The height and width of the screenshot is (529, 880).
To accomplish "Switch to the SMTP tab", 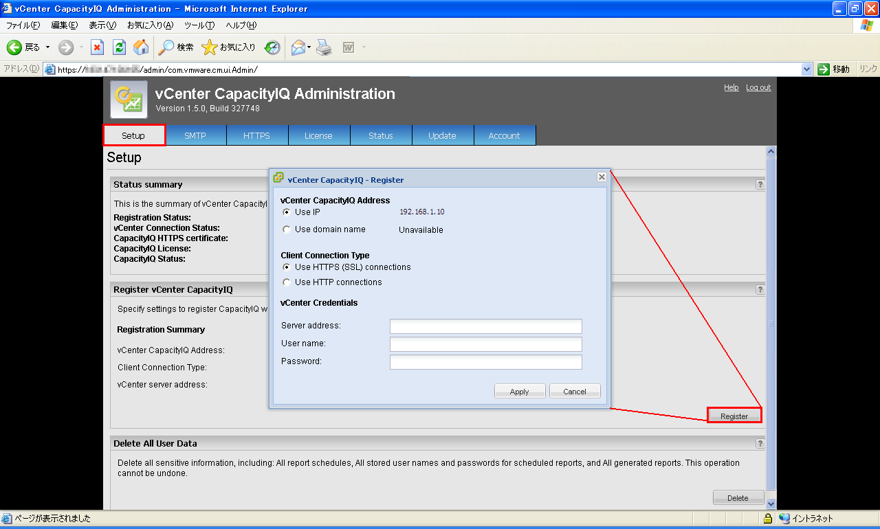I will point(195,135).
